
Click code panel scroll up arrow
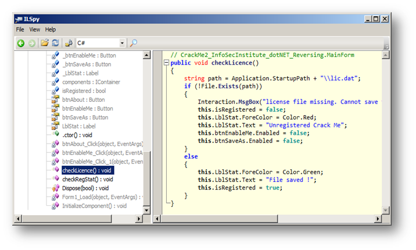click(x=385, y=55)
